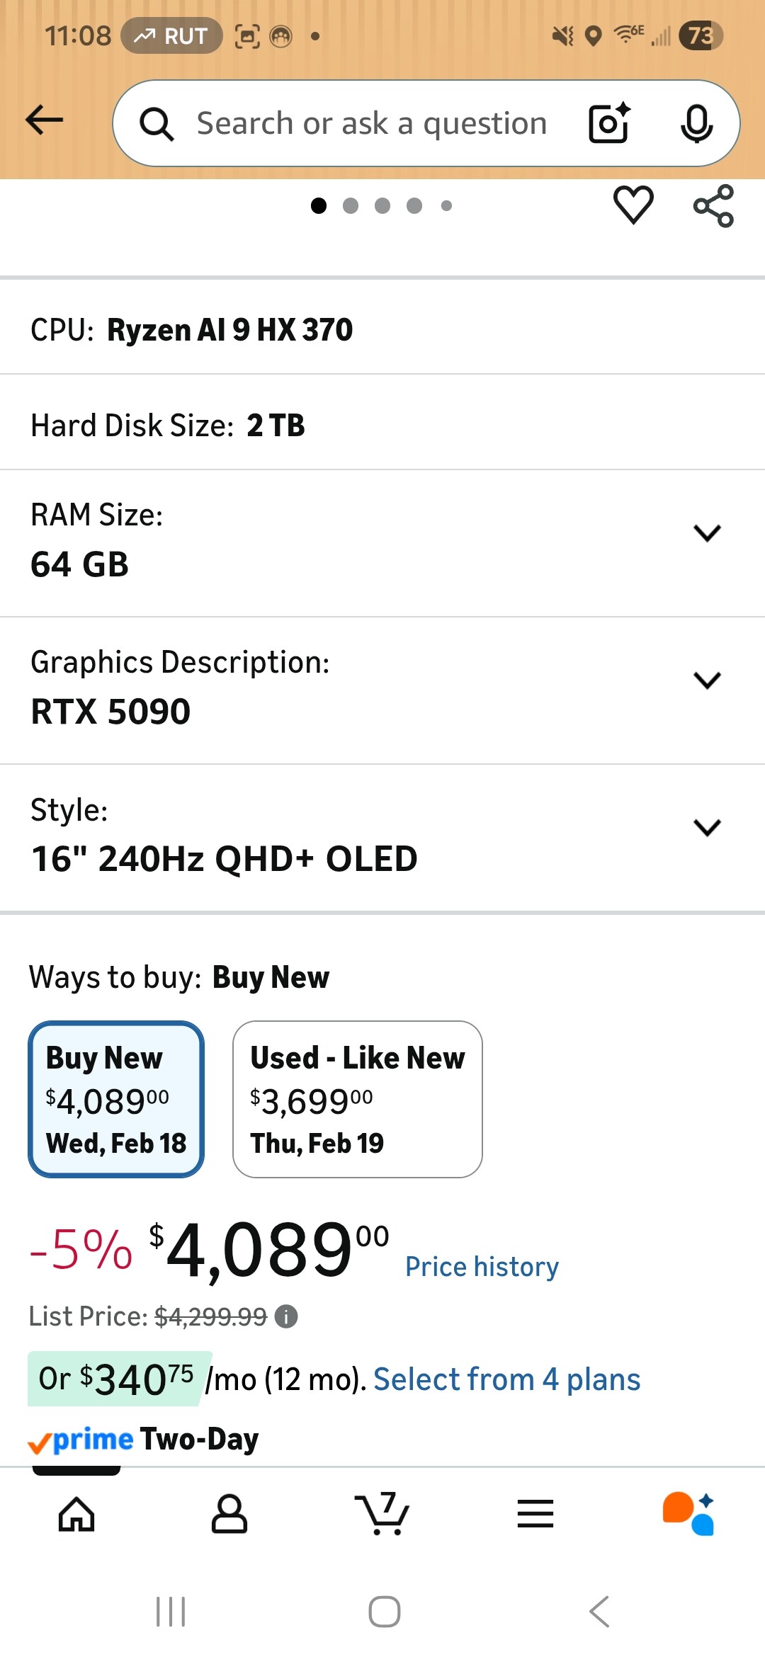Viewport: 765px width, 1657px height.
Task: Open the Rufus AI assistant icon
Action: click(688, 1514)
